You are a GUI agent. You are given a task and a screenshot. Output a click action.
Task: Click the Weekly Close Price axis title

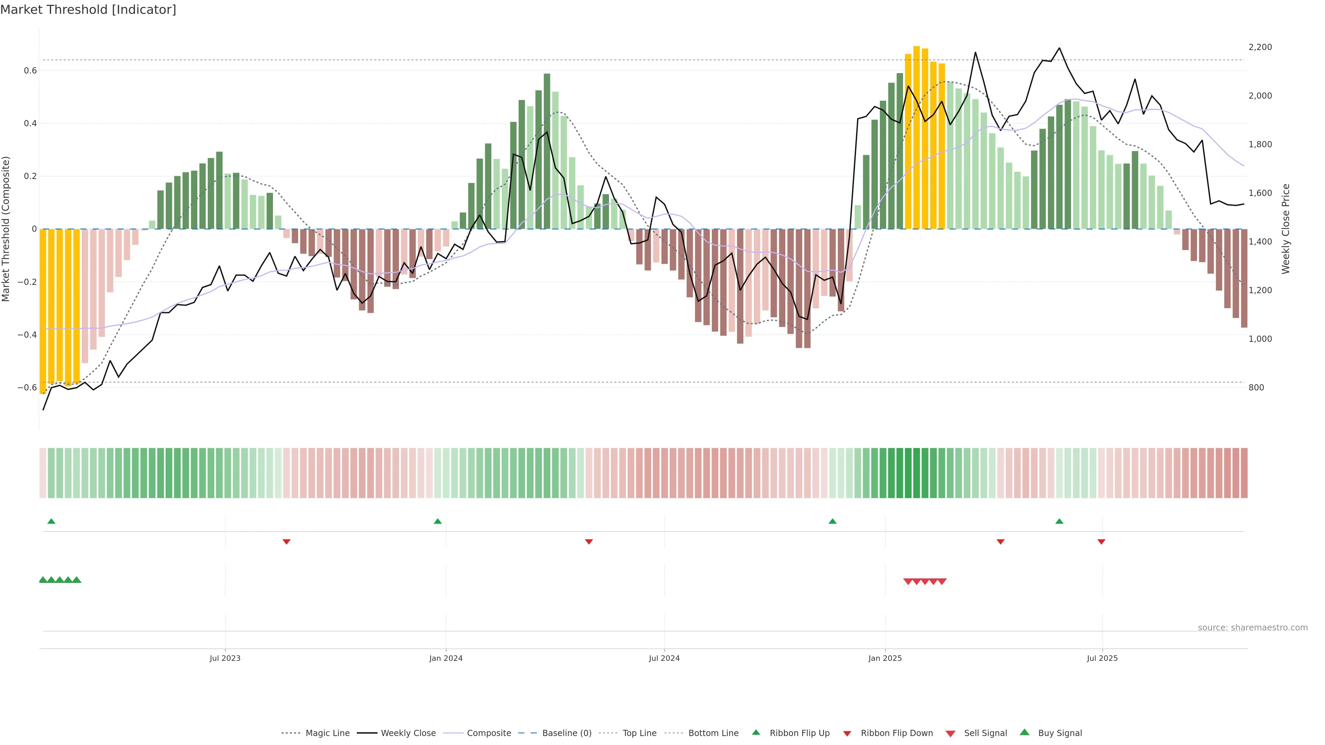pos(1285,229)
